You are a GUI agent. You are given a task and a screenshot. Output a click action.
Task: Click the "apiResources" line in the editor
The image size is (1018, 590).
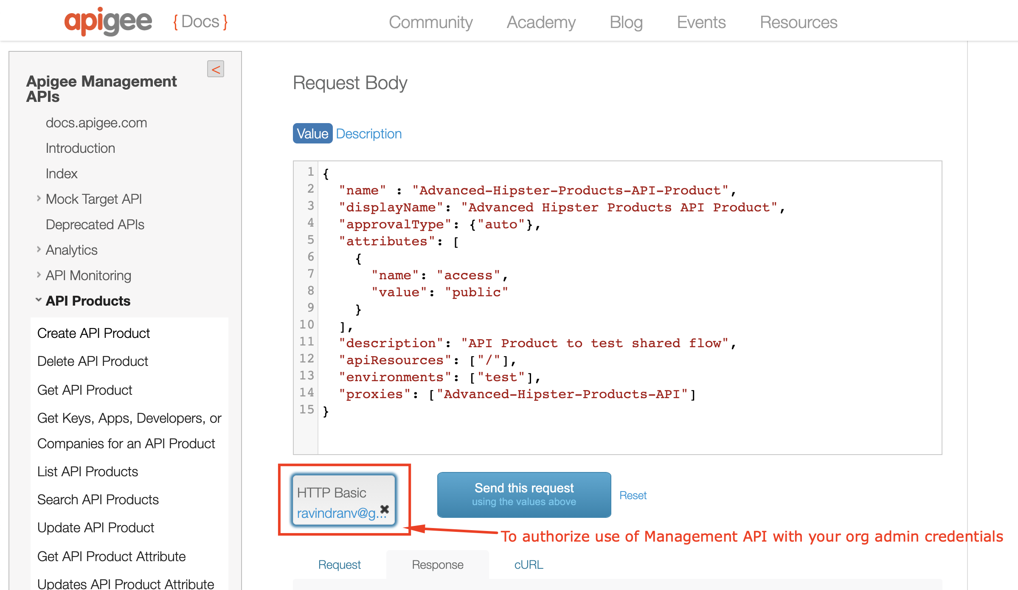(x=427, y=360)
